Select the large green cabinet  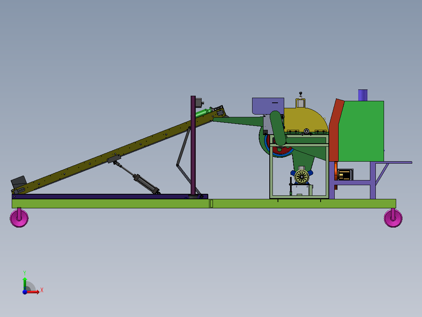[x=361, y=131]
